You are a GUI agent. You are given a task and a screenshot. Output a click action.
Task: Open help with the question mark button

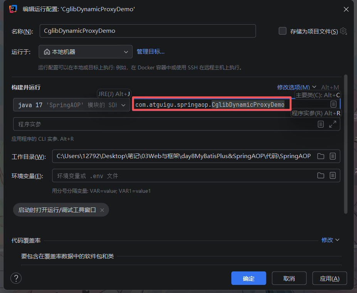16,278
